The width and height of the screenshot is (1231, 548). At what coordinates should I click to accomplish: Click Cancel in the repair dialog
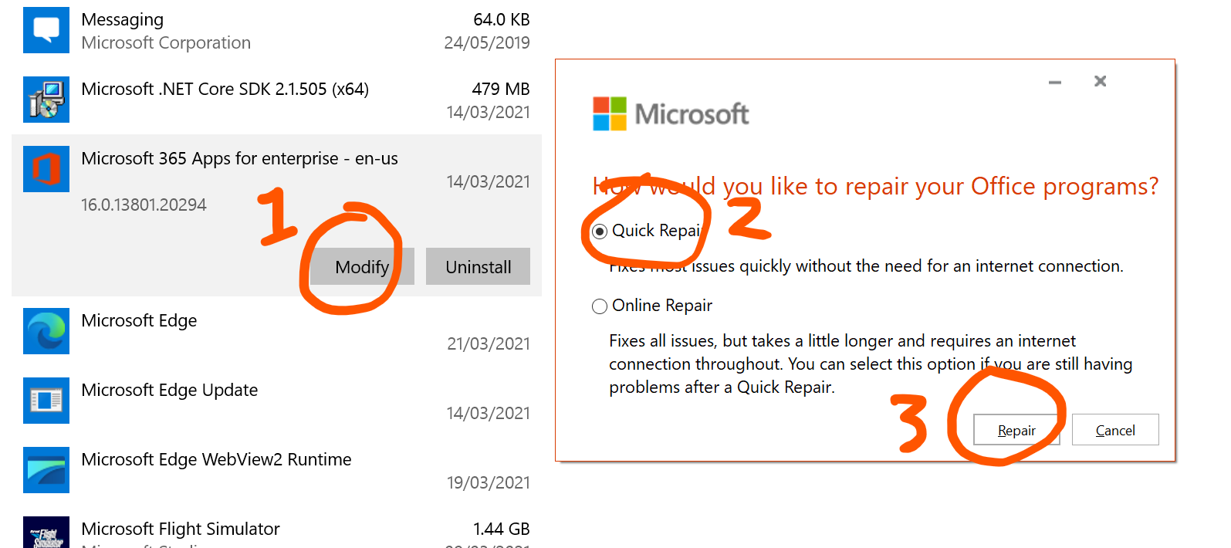coord(1114,430)
